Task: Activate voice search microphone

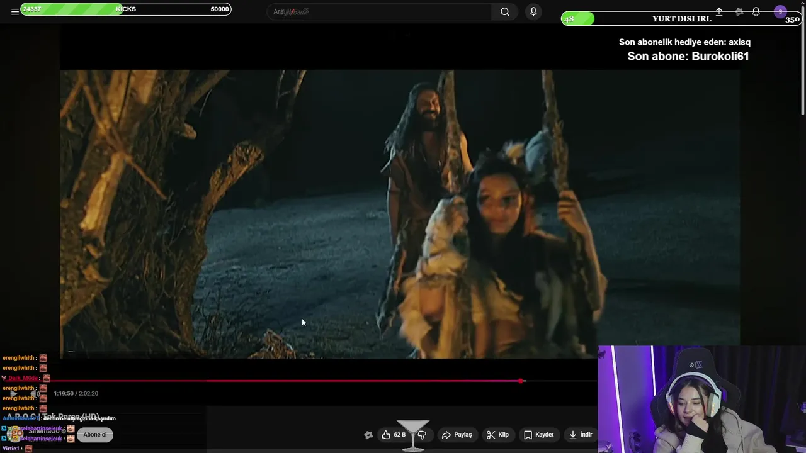Action: 533,12
